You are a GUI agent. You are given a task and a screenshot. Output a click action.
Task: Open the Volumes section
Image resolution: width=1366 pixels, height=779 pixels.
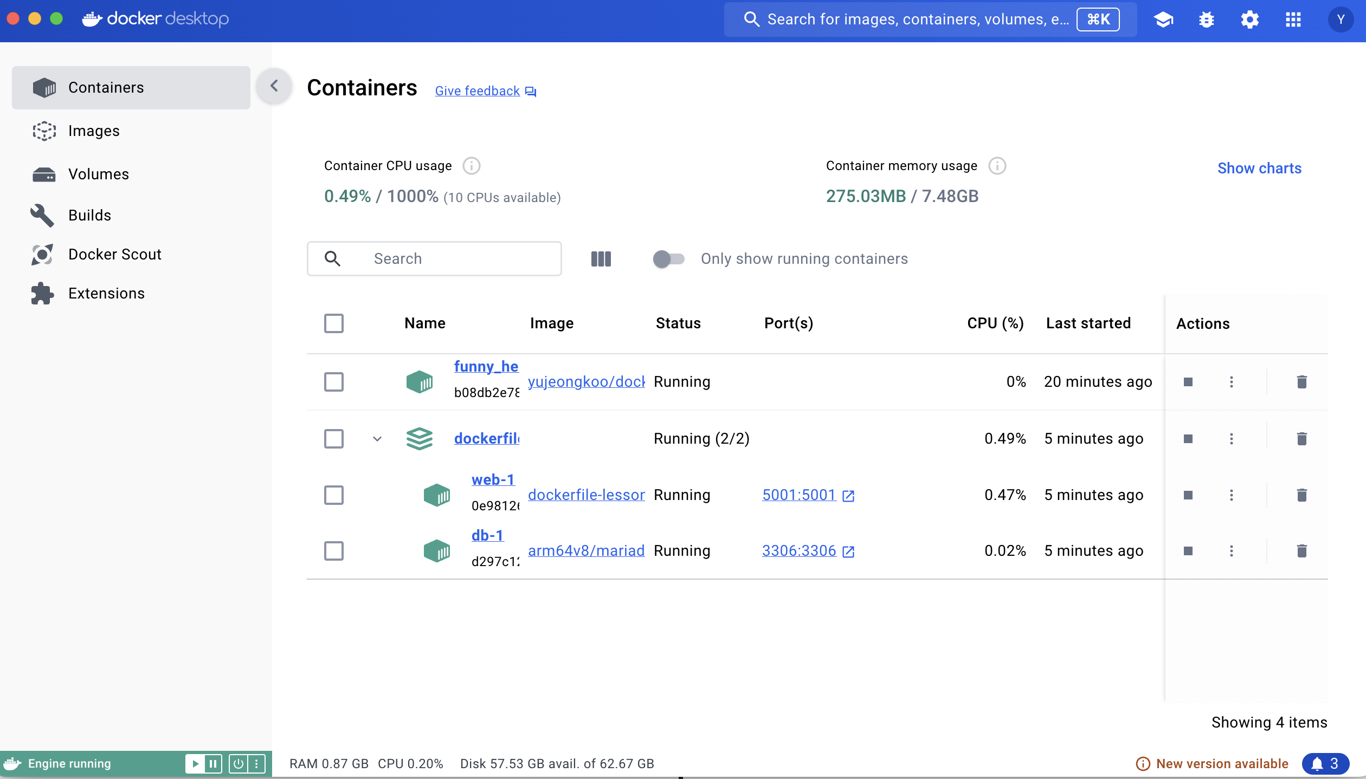click(x=98, y=174)
